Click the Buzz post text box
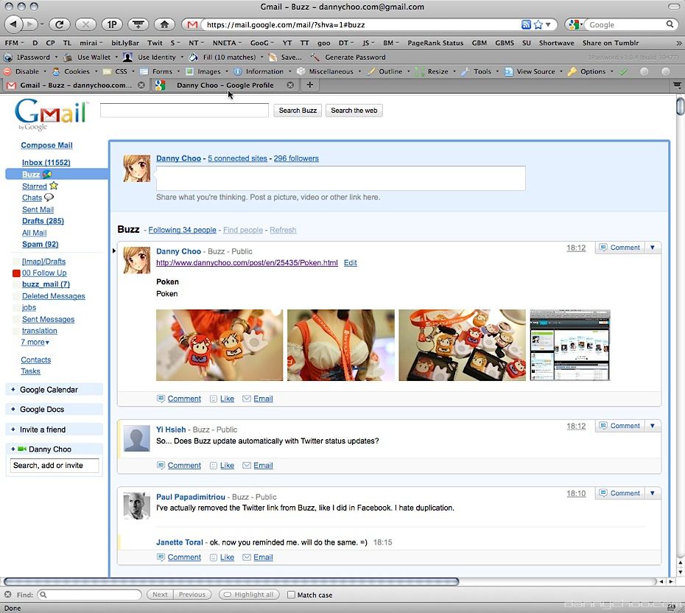The width and height of the screenshot is (685, 613). coord(340,178)
